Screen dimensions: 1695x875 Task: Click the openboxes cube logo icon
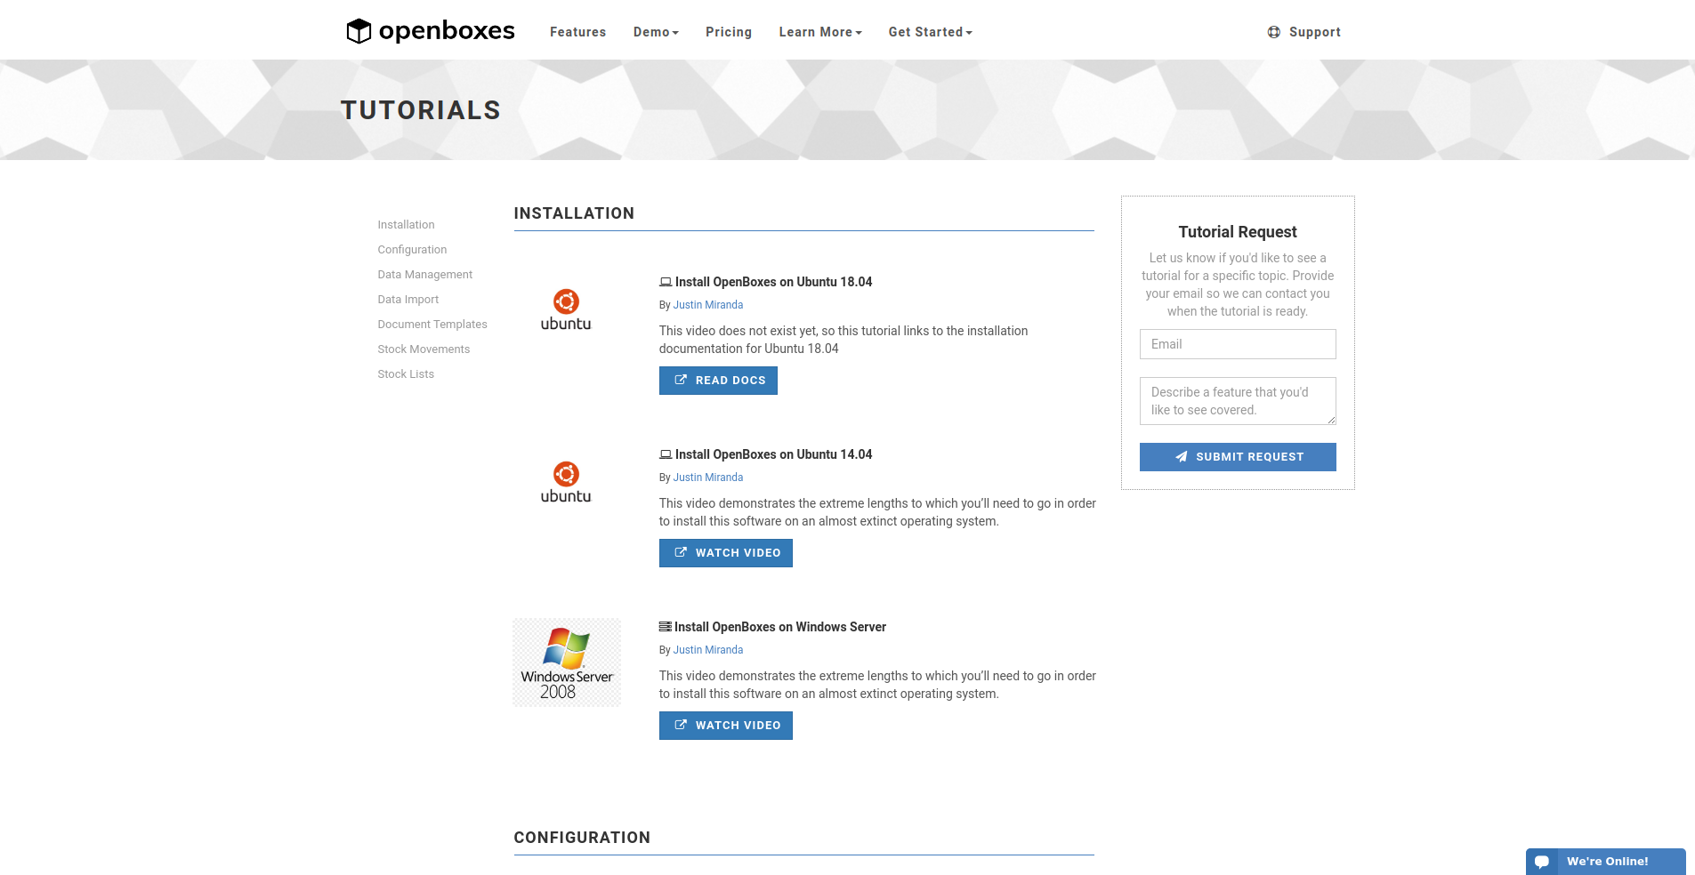click(x=359, y=31)
